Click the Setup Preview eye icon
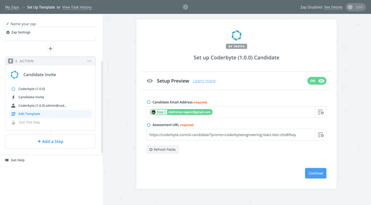 (149, 81)
